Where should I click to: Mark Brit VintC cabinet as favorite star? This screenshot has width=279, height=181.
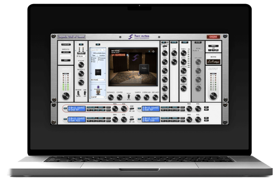click(153, 52)
